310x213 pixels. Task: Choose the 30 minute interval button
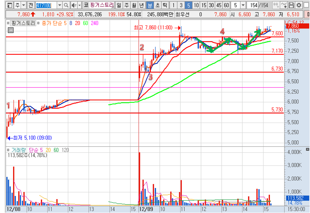211,5
